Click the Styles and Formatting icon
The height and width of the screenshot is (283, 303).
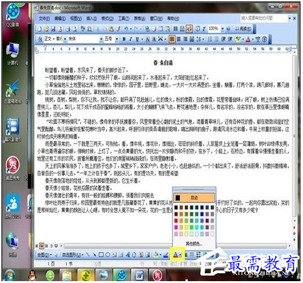pos(40,39)
